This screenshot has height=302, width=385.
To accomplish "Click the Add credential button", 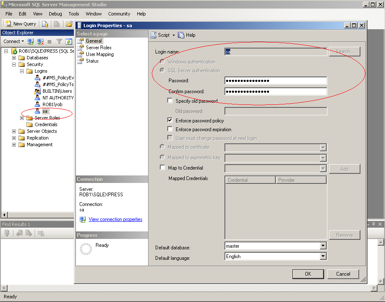I will 345,169.
